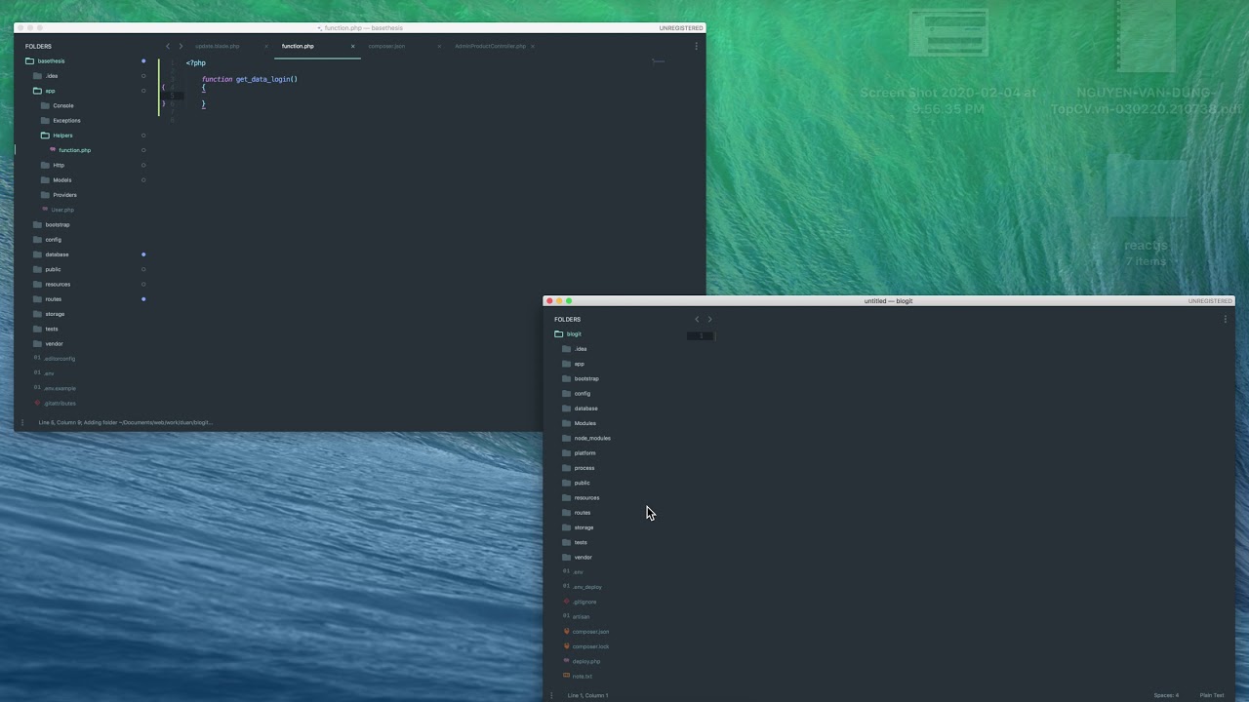
Task: Click the icon beside composer.lock in blogit
Action: (x=567, y=645)
